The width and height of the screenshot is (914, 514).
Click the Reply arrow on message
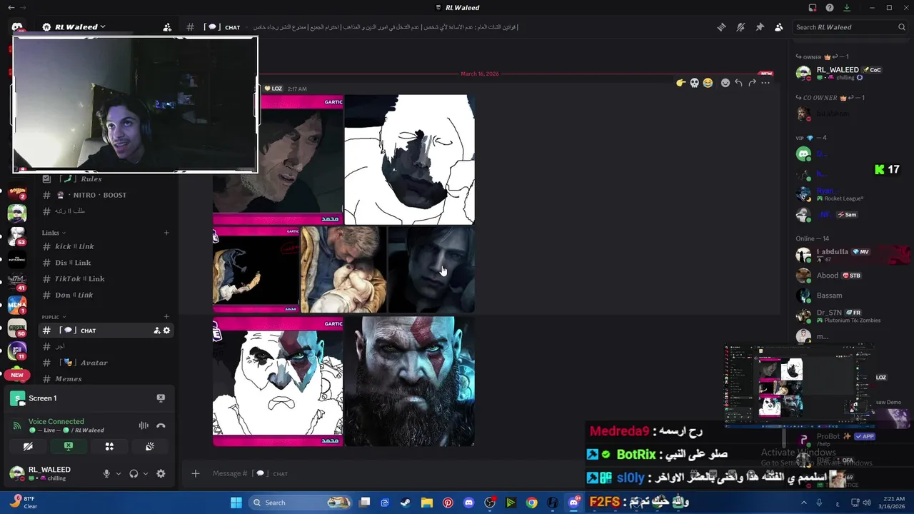coord(738,83)
